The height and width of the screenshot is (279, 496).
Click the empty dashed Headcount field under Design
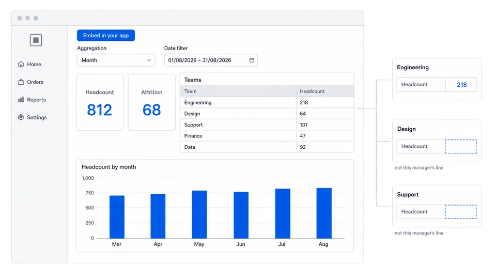[461, 146]
